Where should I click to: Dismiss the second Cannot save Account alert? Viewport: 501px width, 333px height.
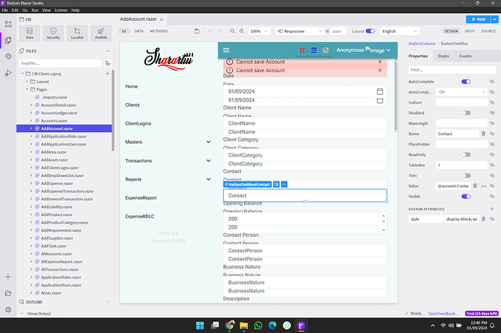380,70
